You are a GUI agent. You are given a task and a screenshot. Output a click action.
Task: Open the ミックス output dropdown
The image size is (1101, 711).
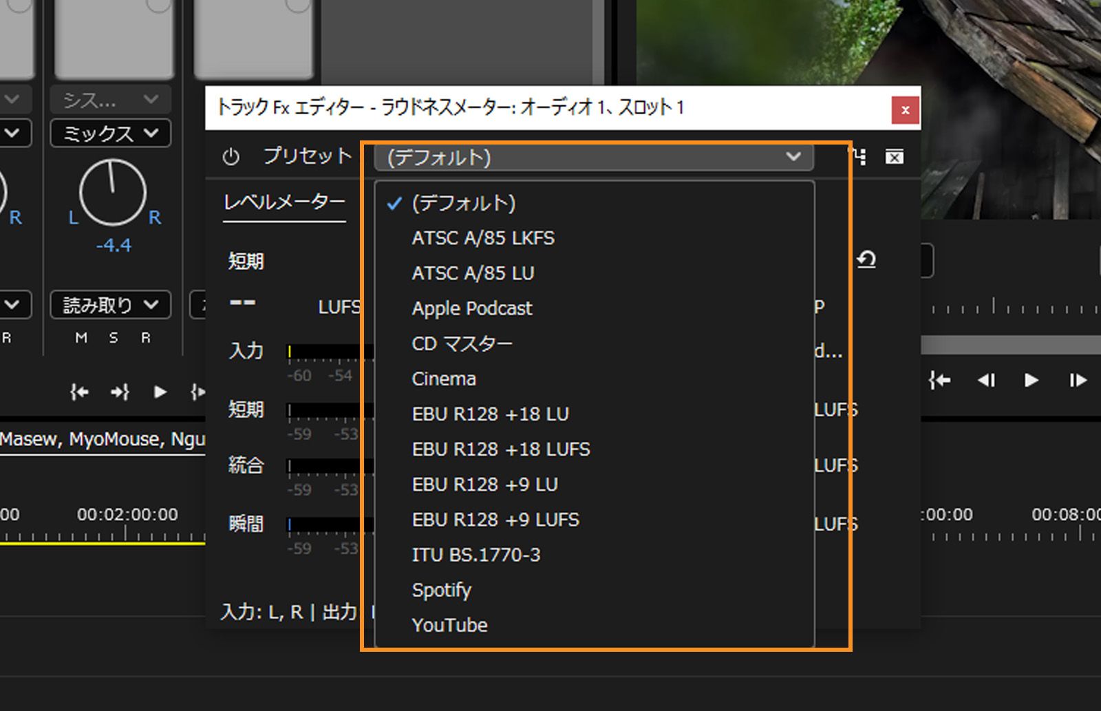[x=110, y=134]
